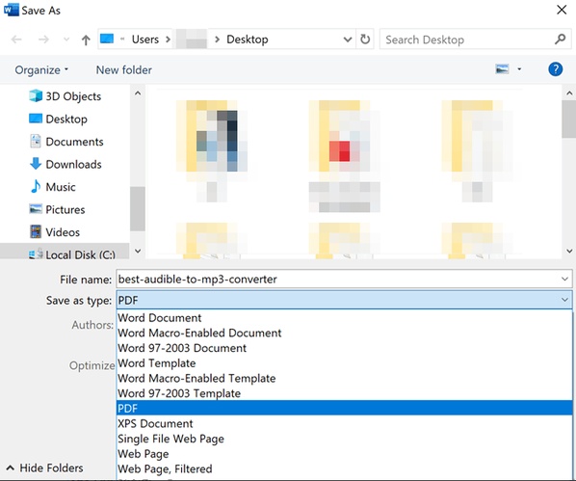The image size is (576, 481).
Task: Click Hide Folders button
Action: point(45,468)
